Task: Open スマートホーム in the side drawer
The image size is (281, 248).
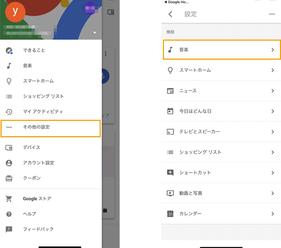Action: coord(51,81)
